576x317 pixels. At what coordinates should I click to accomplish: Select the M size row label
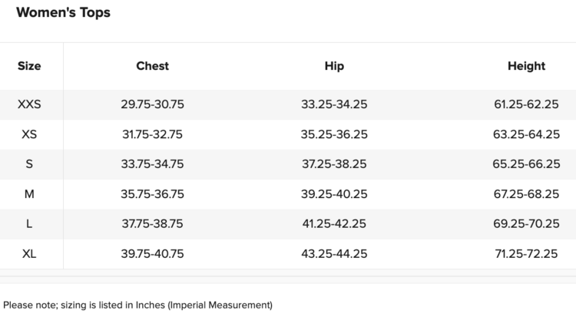pos(29,194)
